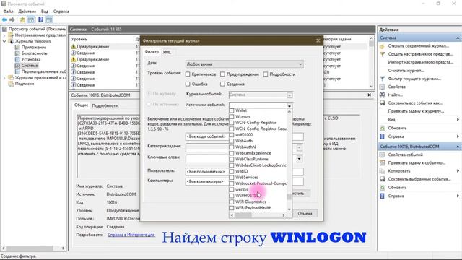Open the Вид menu in menu bar

tap(45, 12)
